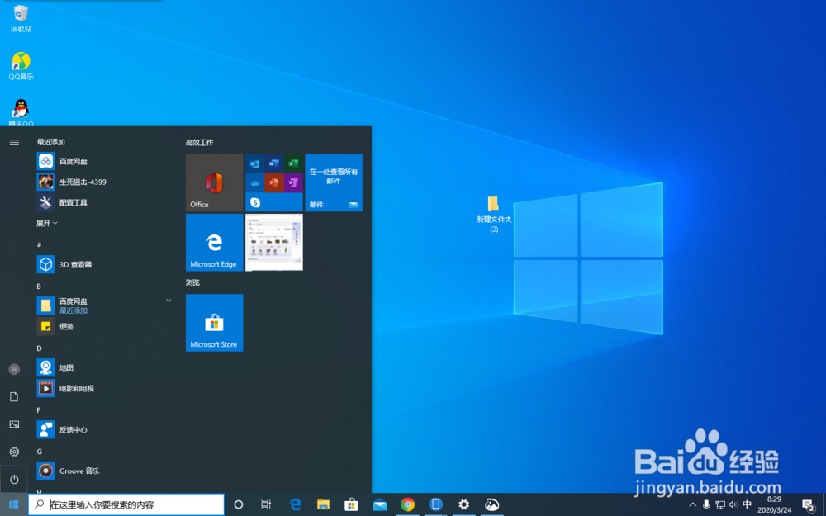Click the B letter group header

coord(39,286)
